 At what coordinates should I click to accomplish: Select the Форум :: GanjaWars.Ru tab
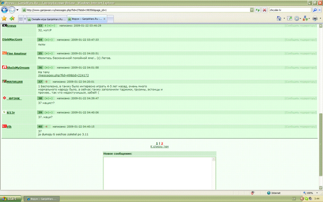pyautogui.click(x=85, y=19)
